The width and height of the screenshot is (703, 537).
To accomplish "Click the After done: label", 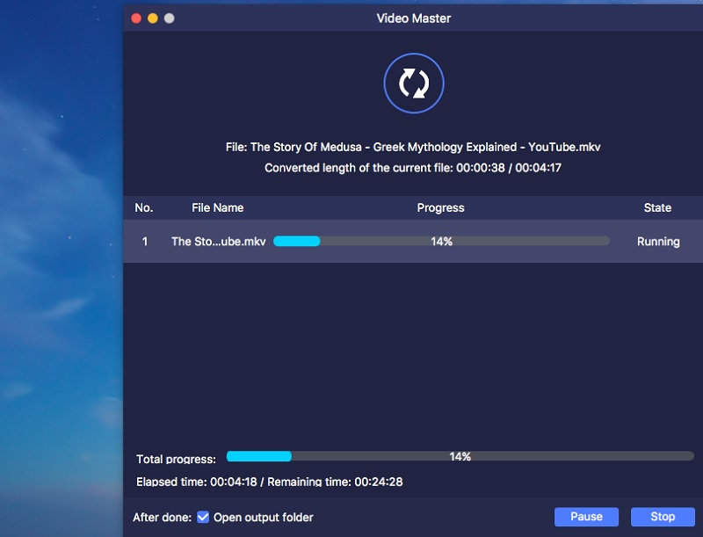I will point(162,518).
